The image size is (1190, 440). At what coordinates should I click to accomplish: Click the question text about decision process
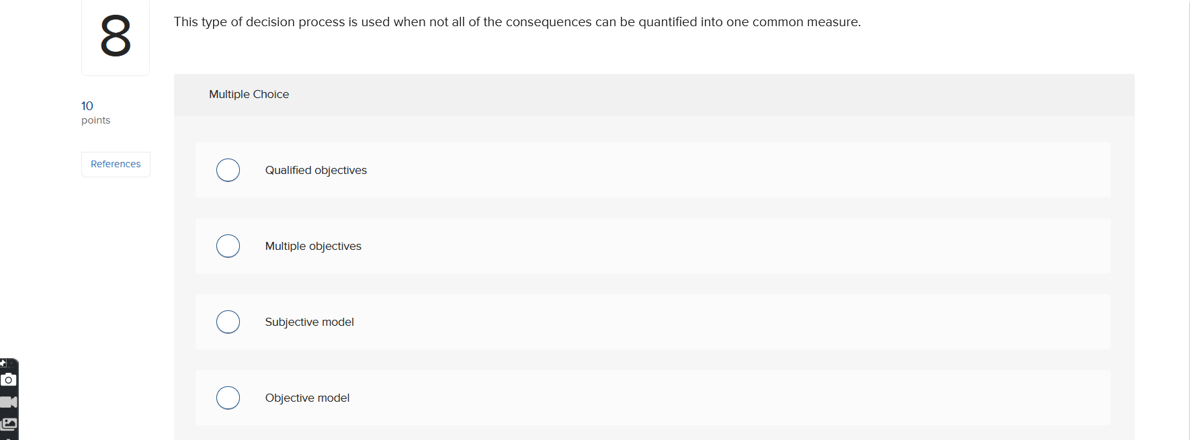(517, 21)
